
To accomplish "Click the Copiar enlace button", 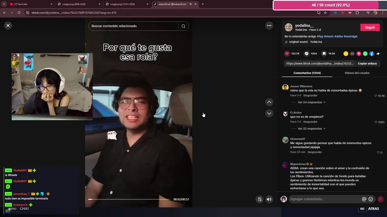I will (367, 64).
